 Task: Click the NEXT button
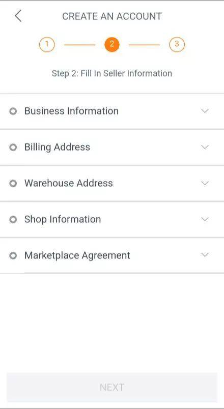[x=111, y=387]
